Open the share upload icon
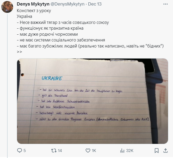 [165, 151]
